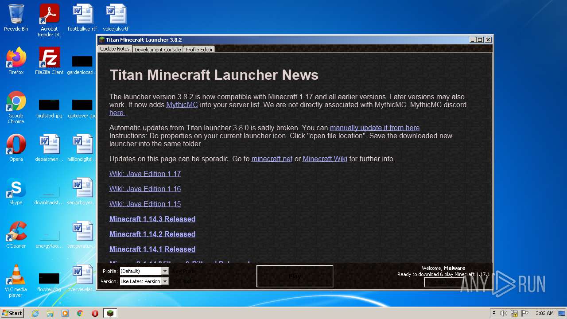Image resolution: width=567 pixels, height=319 pixels.
Task: Switch to the Development Console tab
Action: [158, 50]
